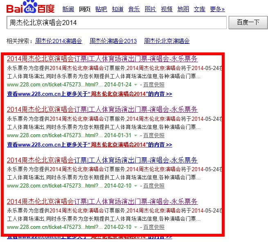Open the 知道 tab
Screen dimensions: 268x242
[x=117, y=9]
